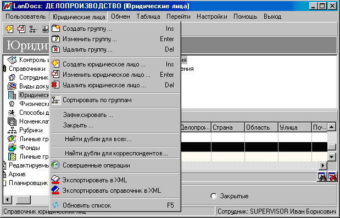Select 'Удалить юридическое лицо' entry

click(x=115, y=85)
